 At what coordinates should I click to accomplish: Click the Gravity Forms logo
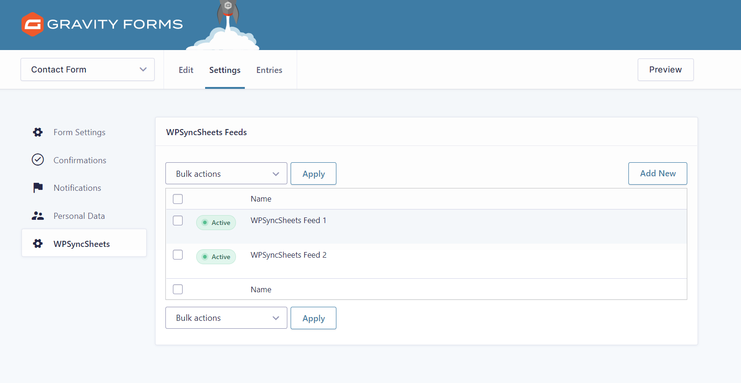(102, 24)
